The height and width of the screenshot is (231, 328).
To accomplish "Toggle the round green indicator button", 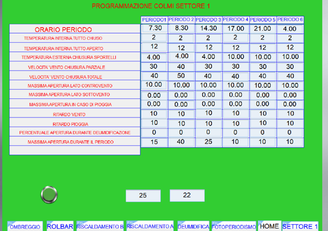I will [49, 195].
